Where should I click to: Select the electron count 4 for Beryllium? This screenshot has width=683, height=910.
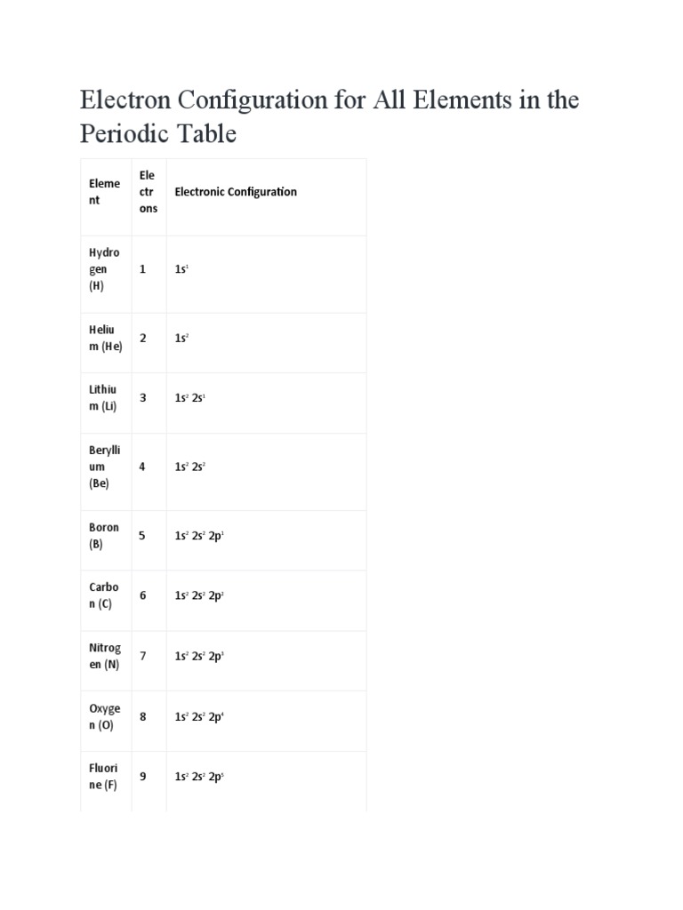point(142,467)
